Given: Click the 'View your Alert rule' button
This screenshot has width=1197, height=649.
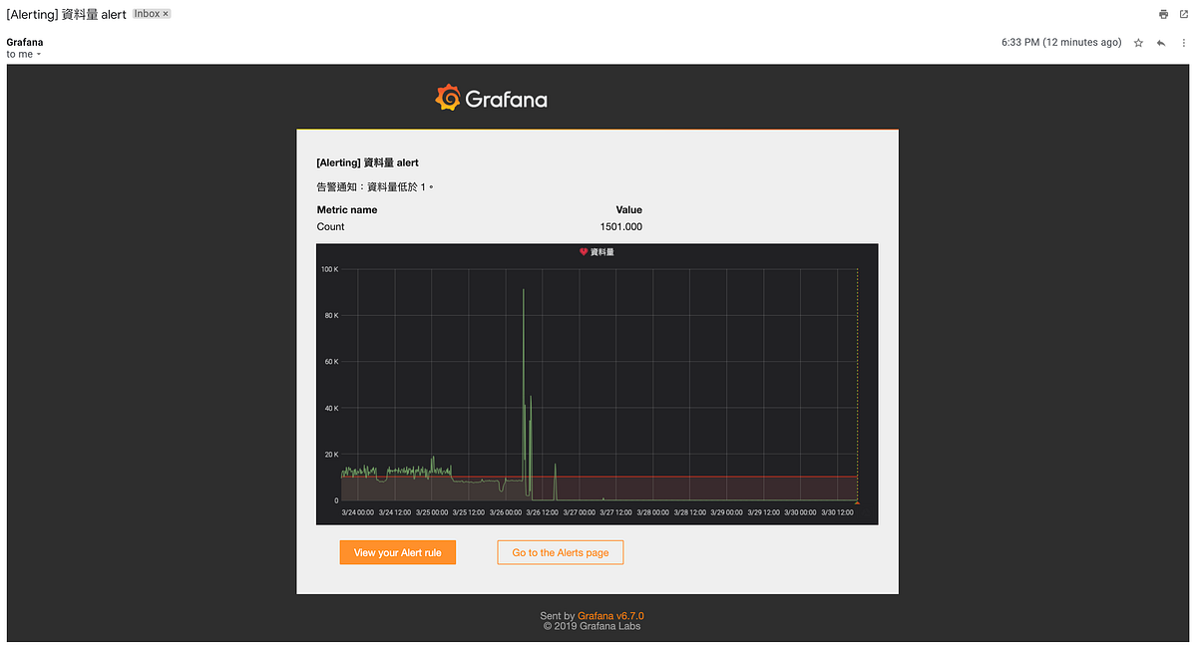Looking at the screenshot, I should 397,551.
